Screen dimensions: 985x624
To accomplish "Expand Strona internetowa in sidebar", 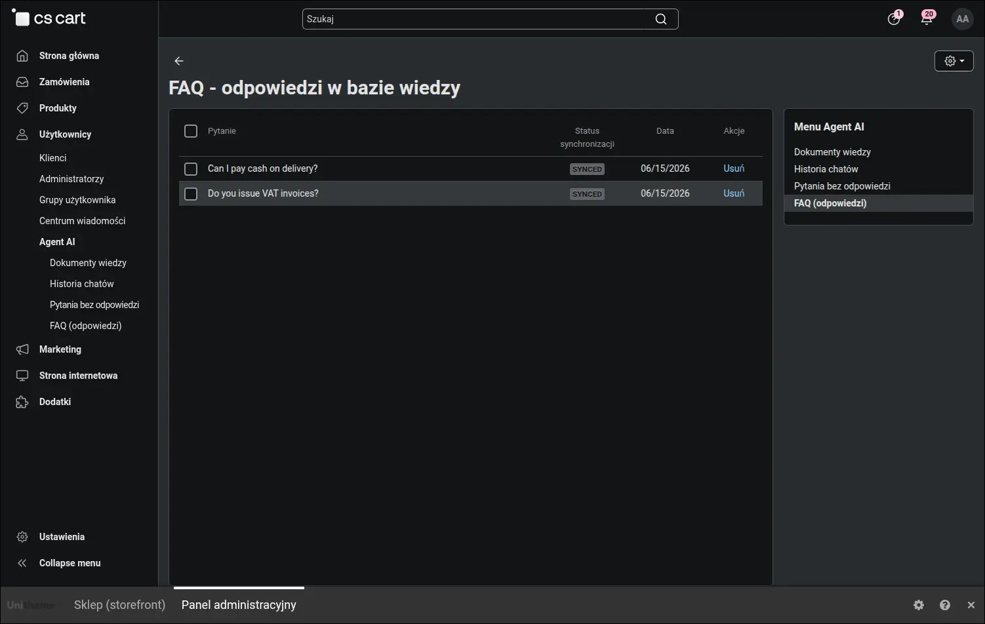I will [78, 376].
